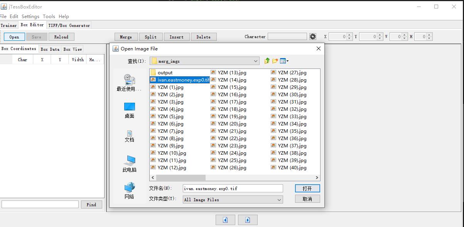The width and height of the screenshot is (464, 227).
Task: Switch to the Box View tab
Action: 73,49
